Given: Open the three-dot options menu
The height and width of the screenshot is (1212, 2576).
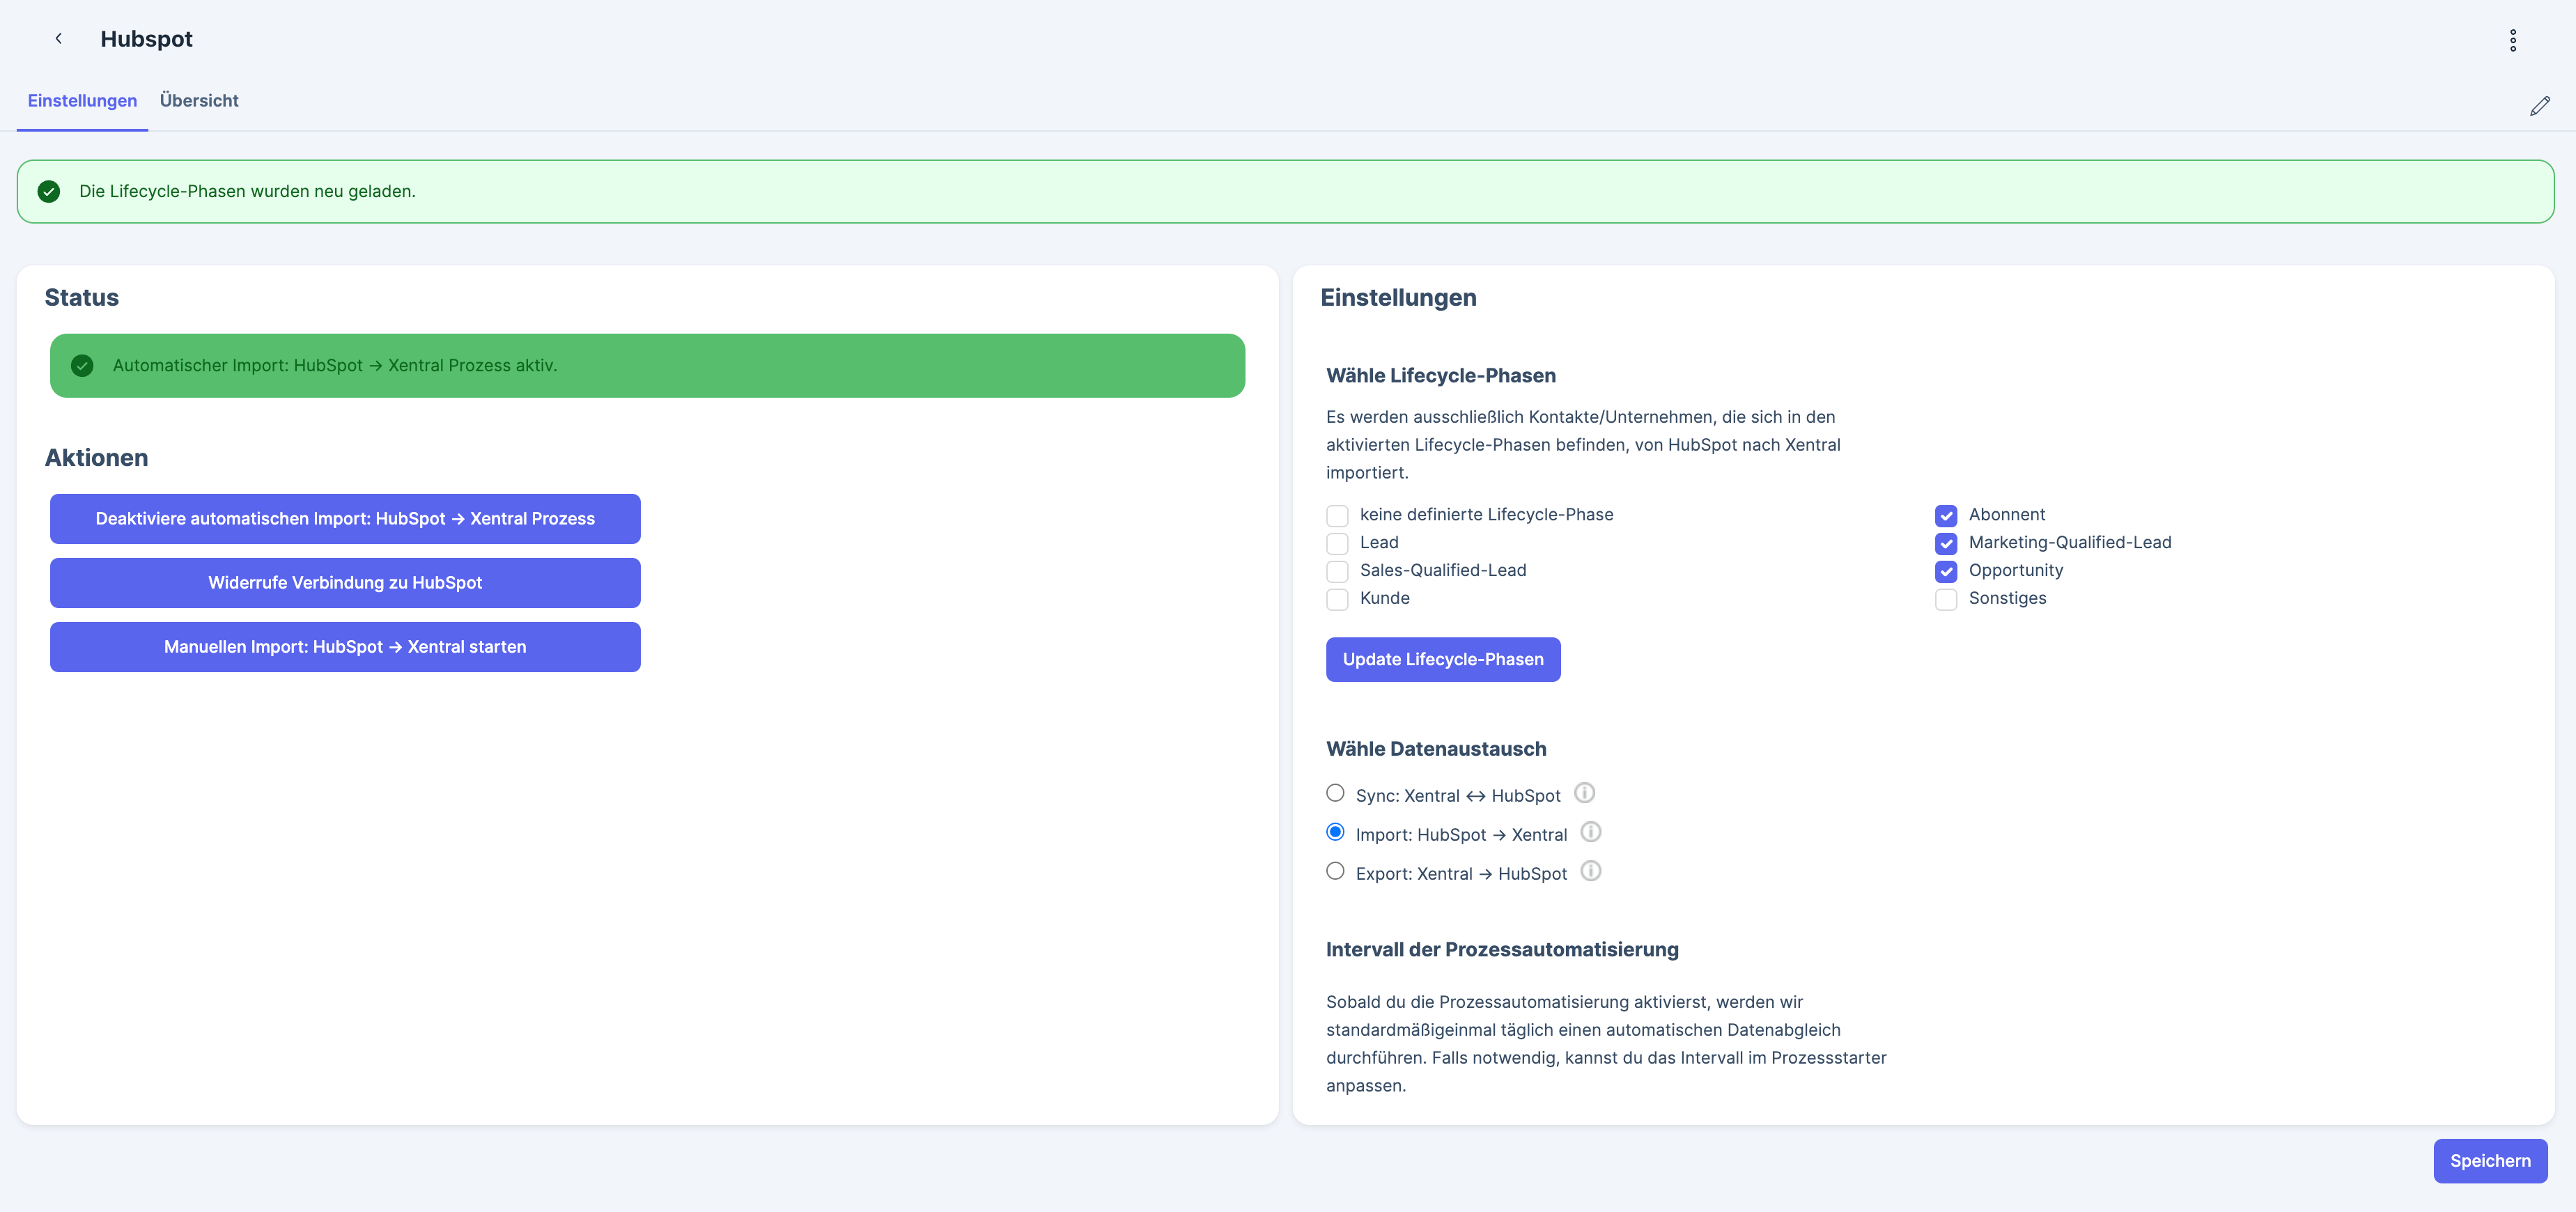Looking at the screenshot, I should coord(2513,40).
